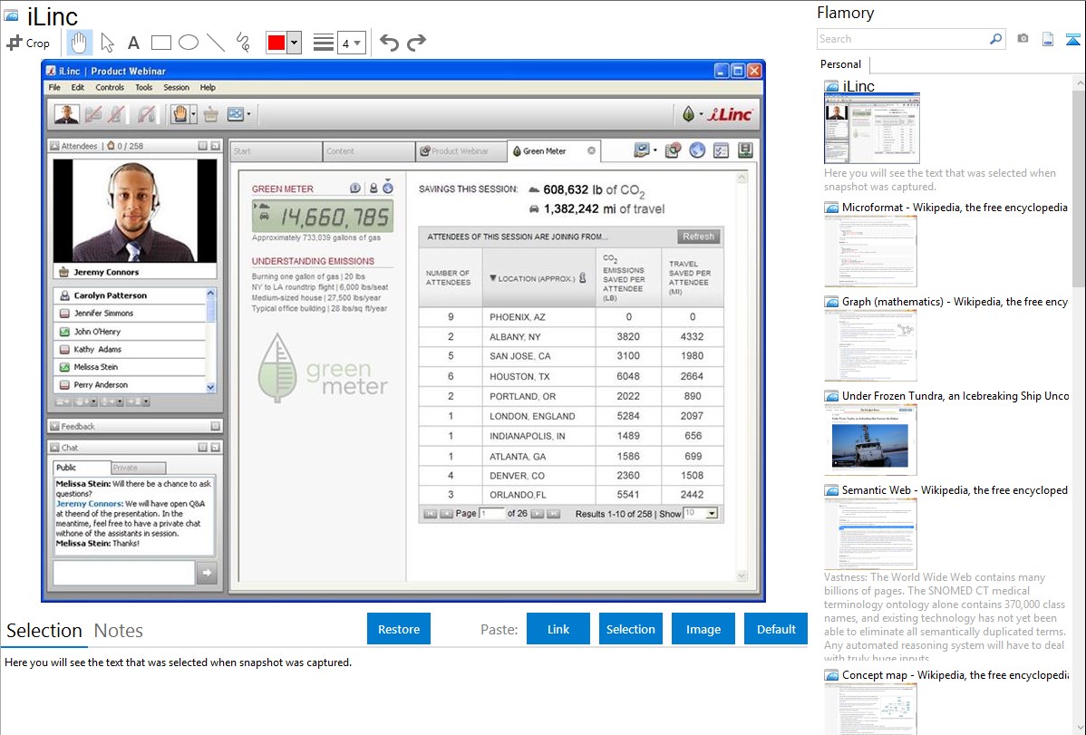Close the Green Meter tab

(x=591, y=151)
